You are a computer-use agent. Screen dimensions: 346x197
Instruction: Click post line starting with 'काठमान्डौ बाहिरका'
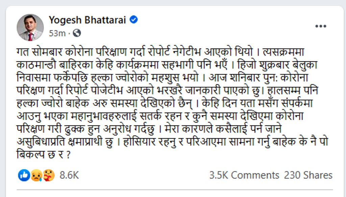[167, 65]
